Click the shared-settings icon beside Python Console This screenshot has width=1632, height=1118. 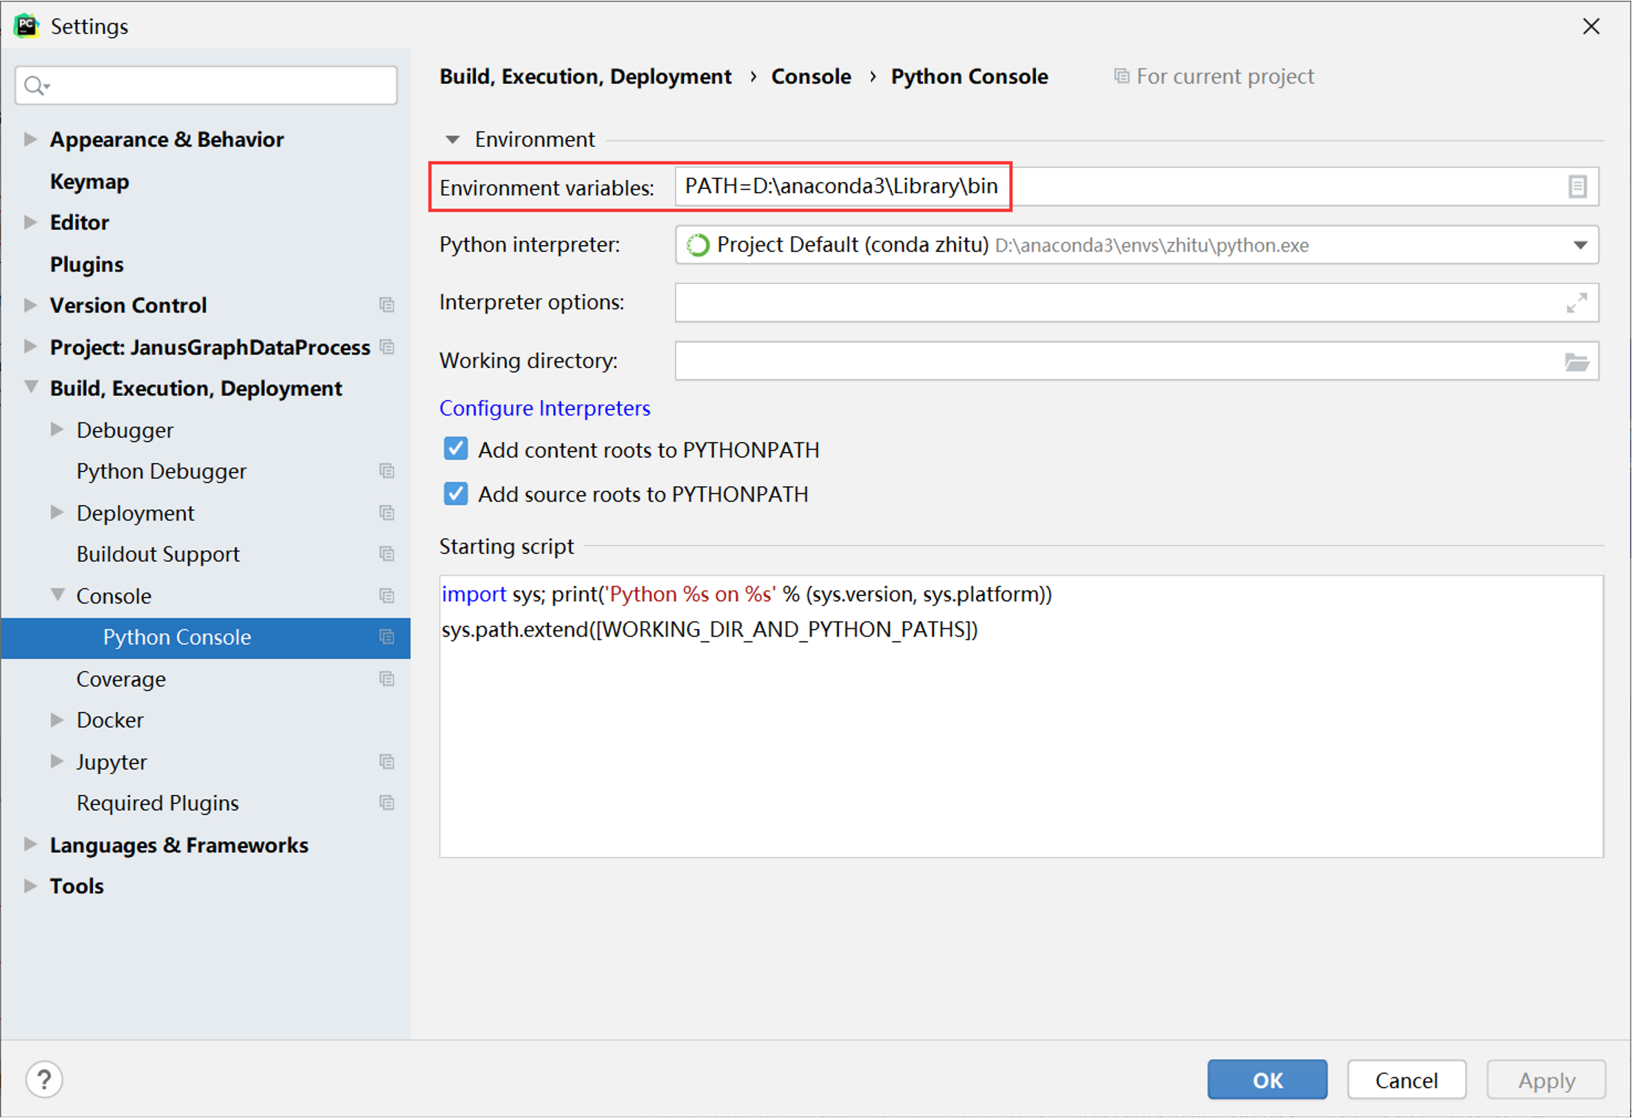[387, 637]
